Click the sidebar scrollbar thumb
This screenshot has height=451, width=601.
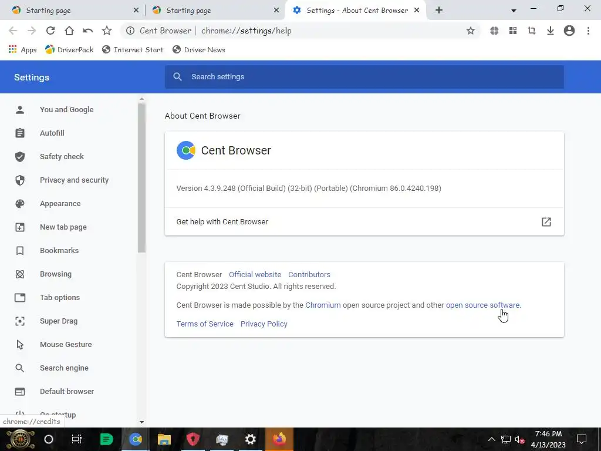point(141,178)
